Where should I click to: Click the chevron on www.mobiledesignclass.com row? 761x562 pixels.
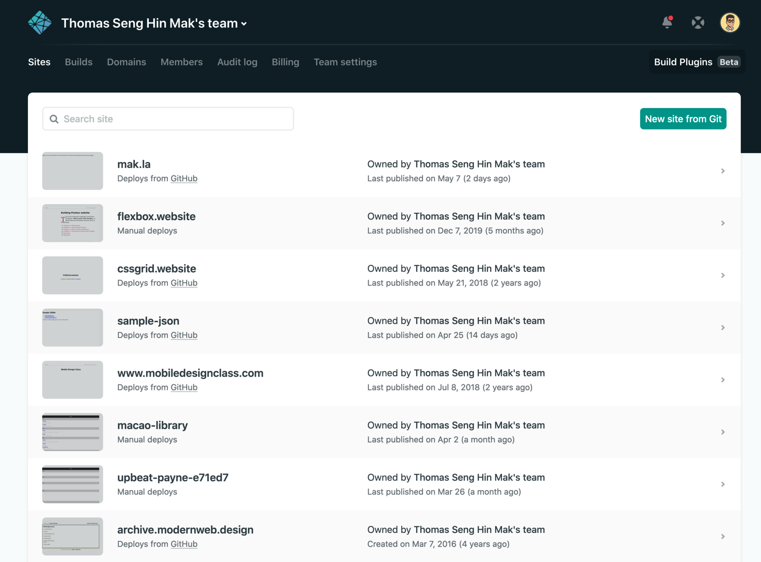click(723, 380)
